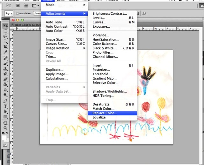Reset default foreground and background colors

[3, 133]
